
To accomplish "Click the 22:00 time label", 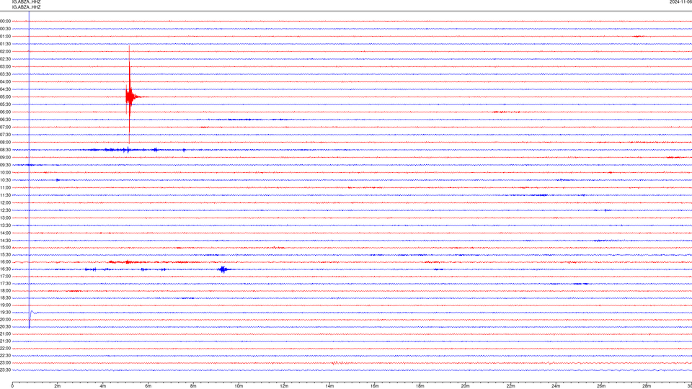I will (5, 349).
